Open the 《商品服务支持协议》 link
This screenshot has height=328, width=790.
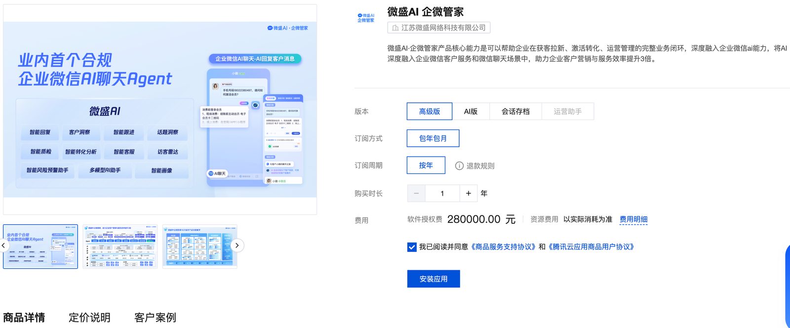pyautogui.click(x=503, y=247)
